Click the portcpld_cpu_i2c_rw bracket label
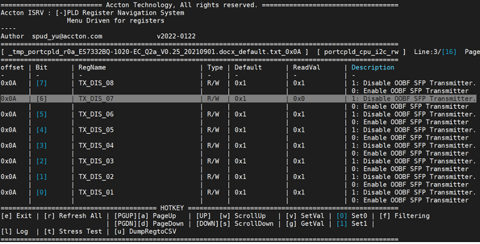Viewport: 480px width, 244px height. (361, 52)
